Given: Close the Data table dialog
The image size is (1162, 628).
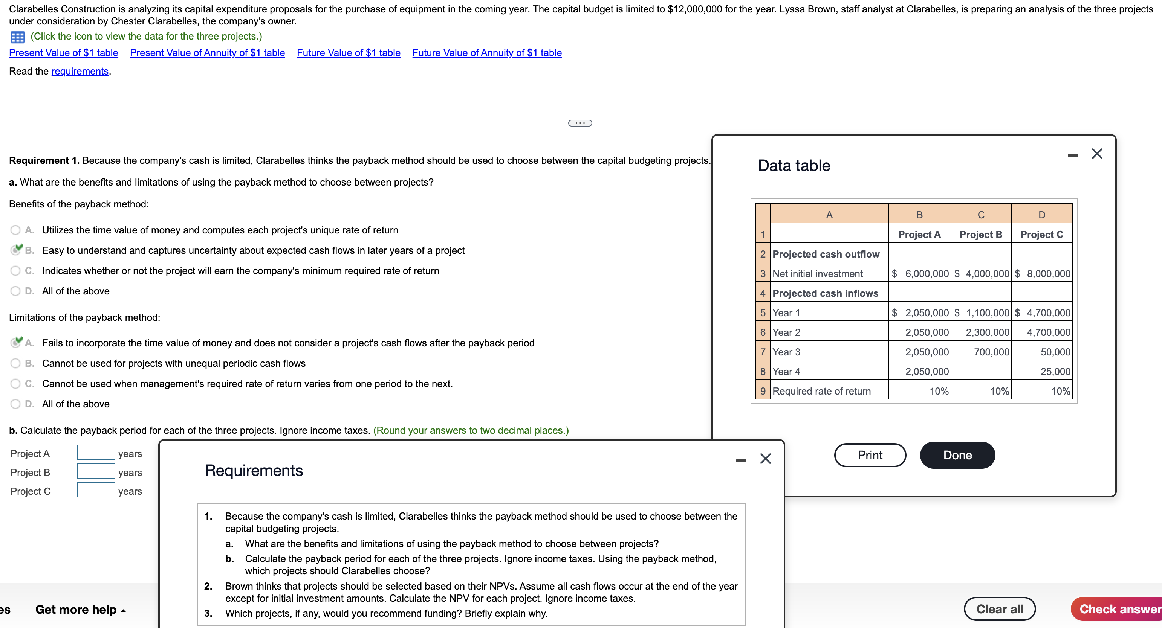Looking at the screenshot, I should coord(1098,153).
